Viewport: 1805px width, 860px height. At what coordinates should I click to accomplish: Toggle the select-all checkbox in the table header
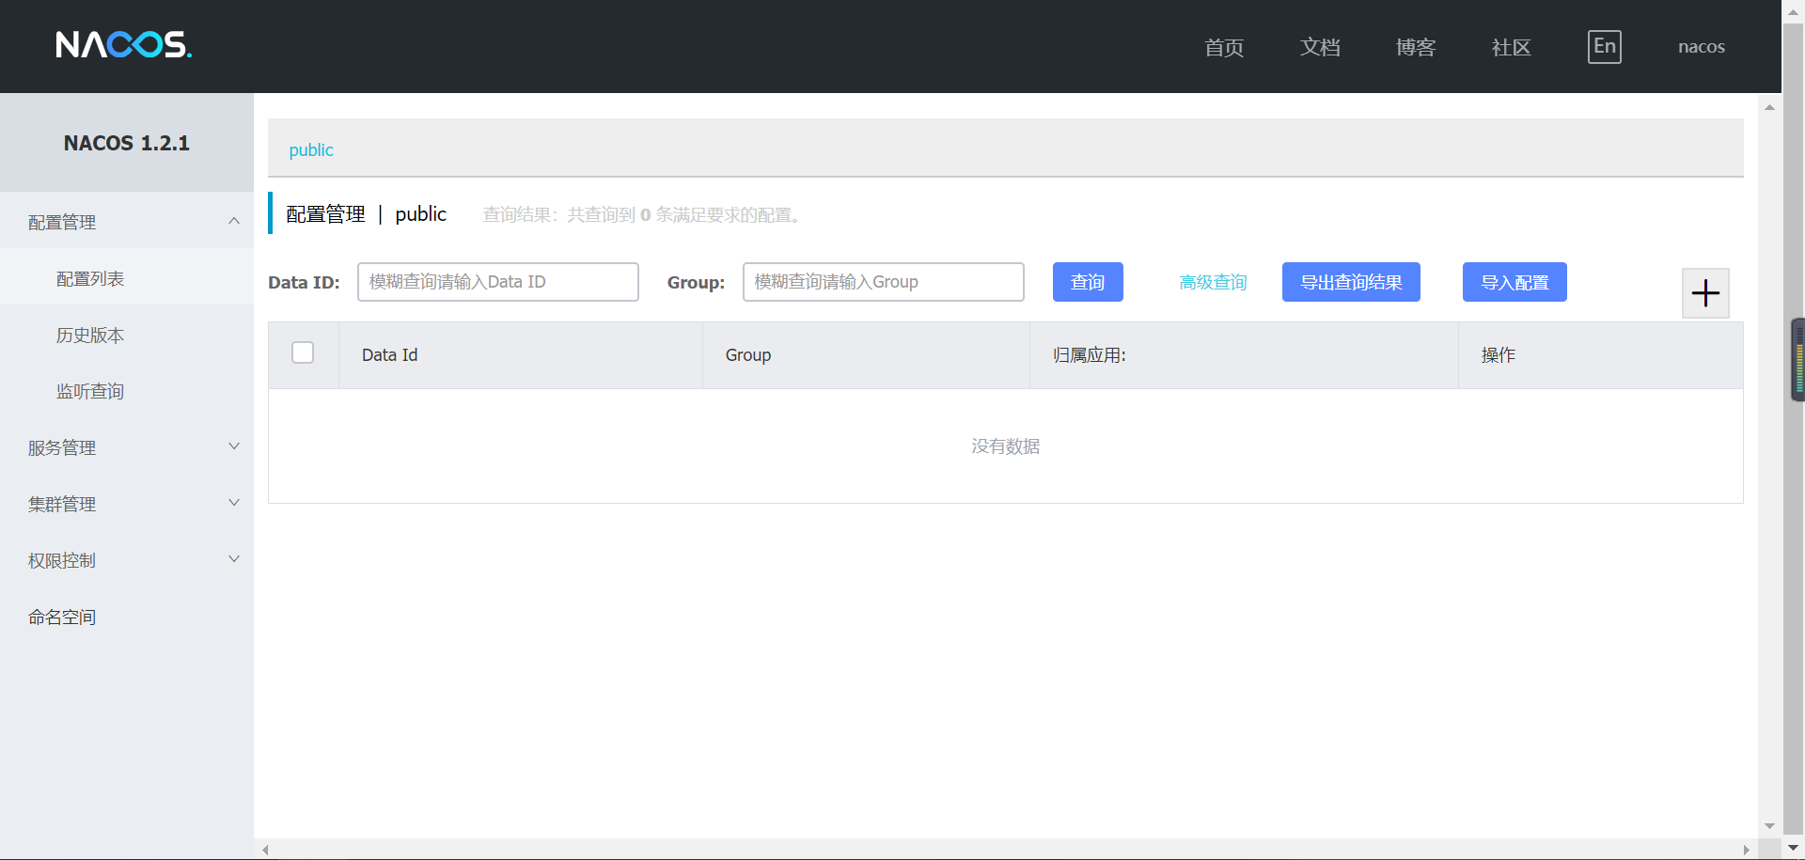click(x=302, y=352)
